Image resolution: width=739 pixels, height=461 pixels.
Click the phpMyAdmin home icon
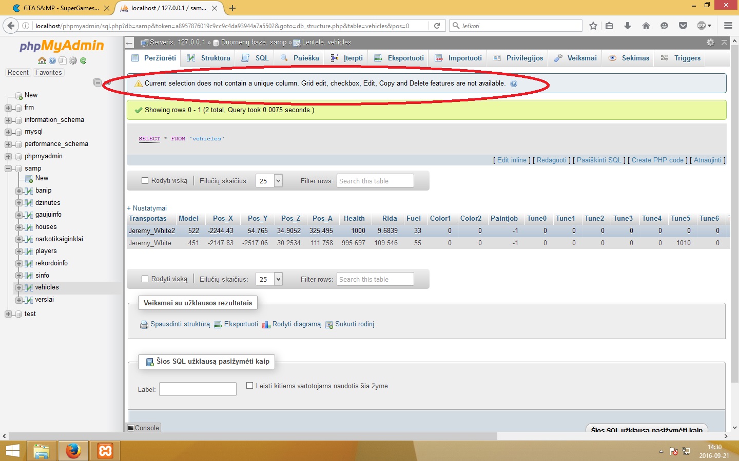coord(42,60)
